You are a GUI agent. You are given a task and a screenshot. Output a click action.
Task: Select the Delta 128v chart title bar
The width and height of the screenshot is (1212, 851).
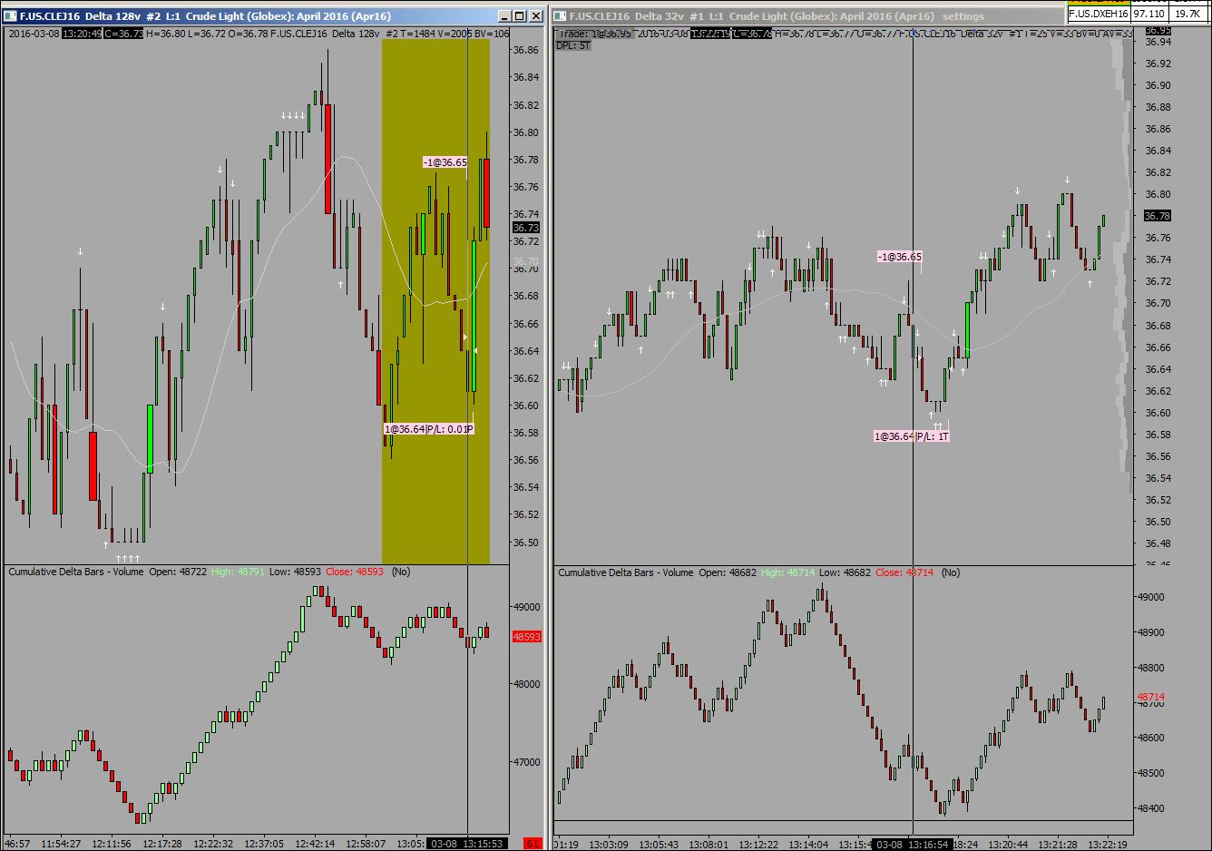[273, 16]
